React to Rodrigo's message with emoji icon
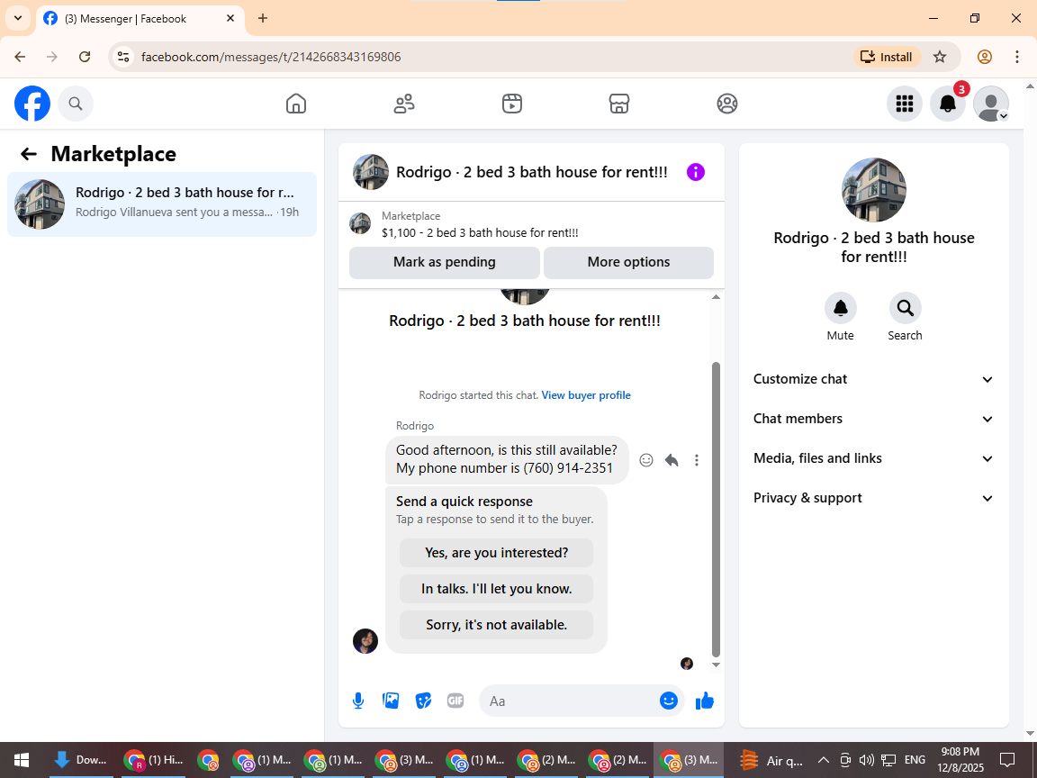 click(x=646, y=460)
